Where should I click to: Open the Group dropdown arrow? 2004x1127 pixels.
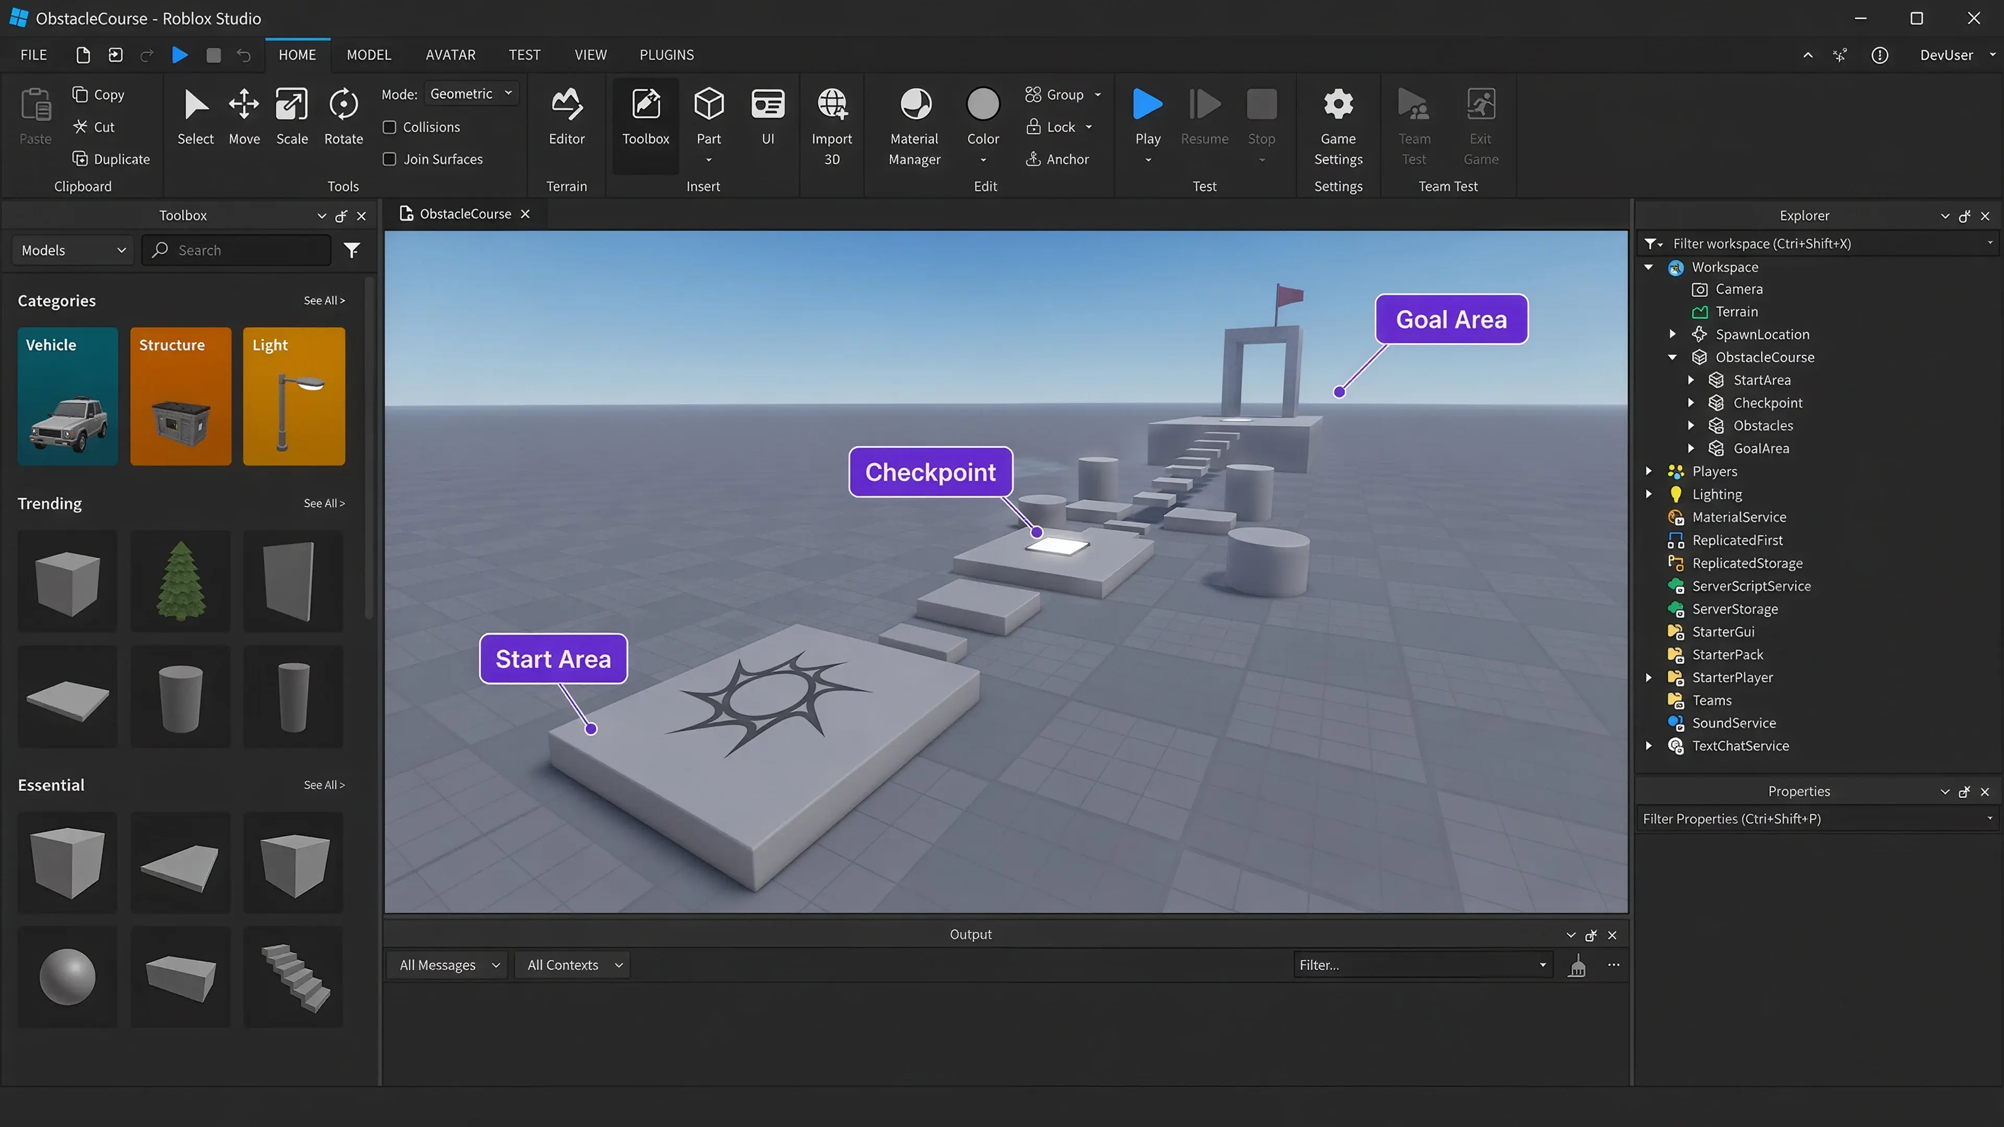click(1098, 95)
